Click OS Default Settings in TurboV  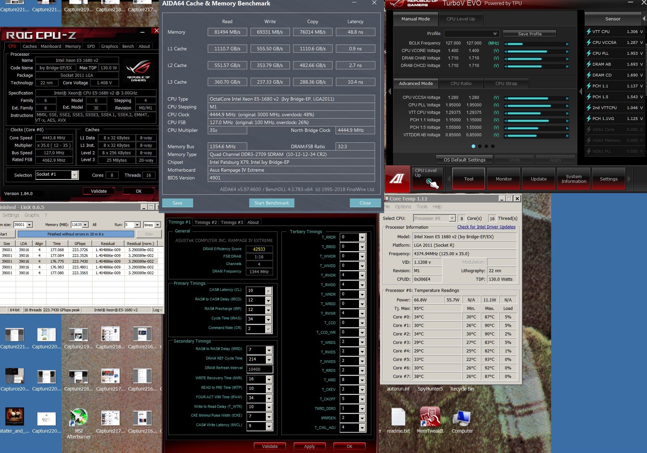[464, 160]
